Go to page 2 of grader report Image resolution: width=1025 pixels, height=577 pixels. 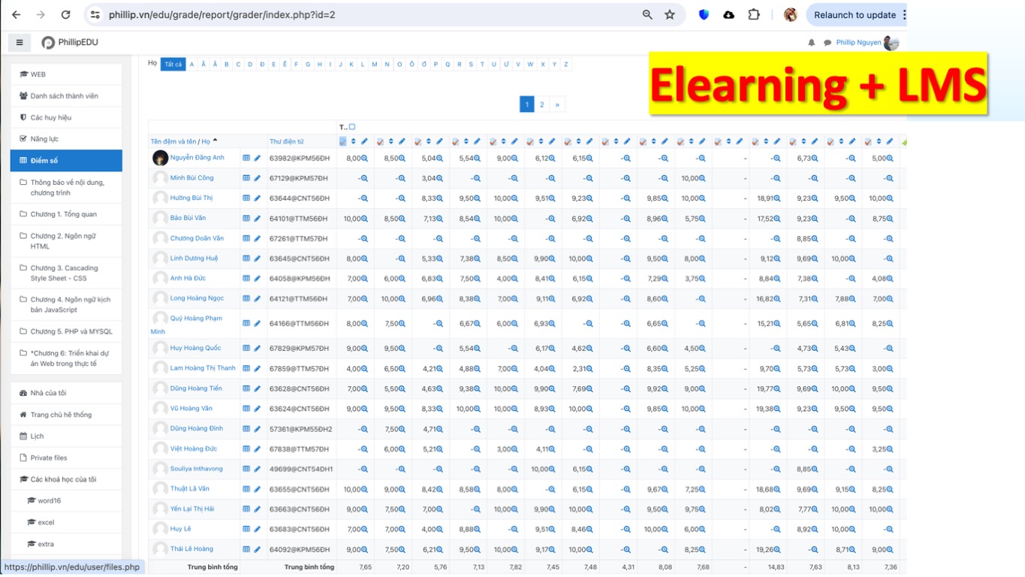(542, 104)
